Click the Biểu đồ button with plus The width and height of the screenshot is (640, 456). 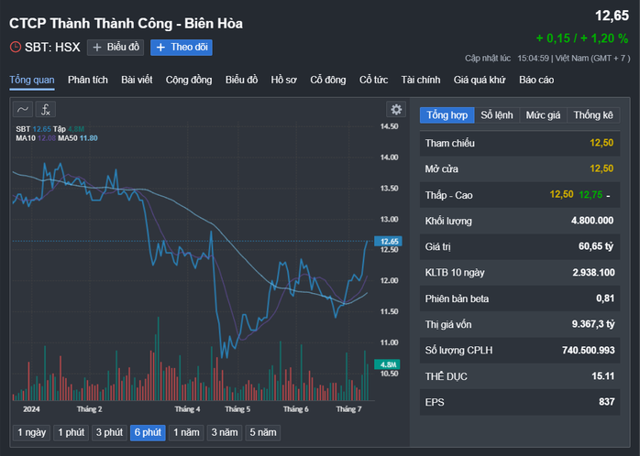click(x=116, y=48)
